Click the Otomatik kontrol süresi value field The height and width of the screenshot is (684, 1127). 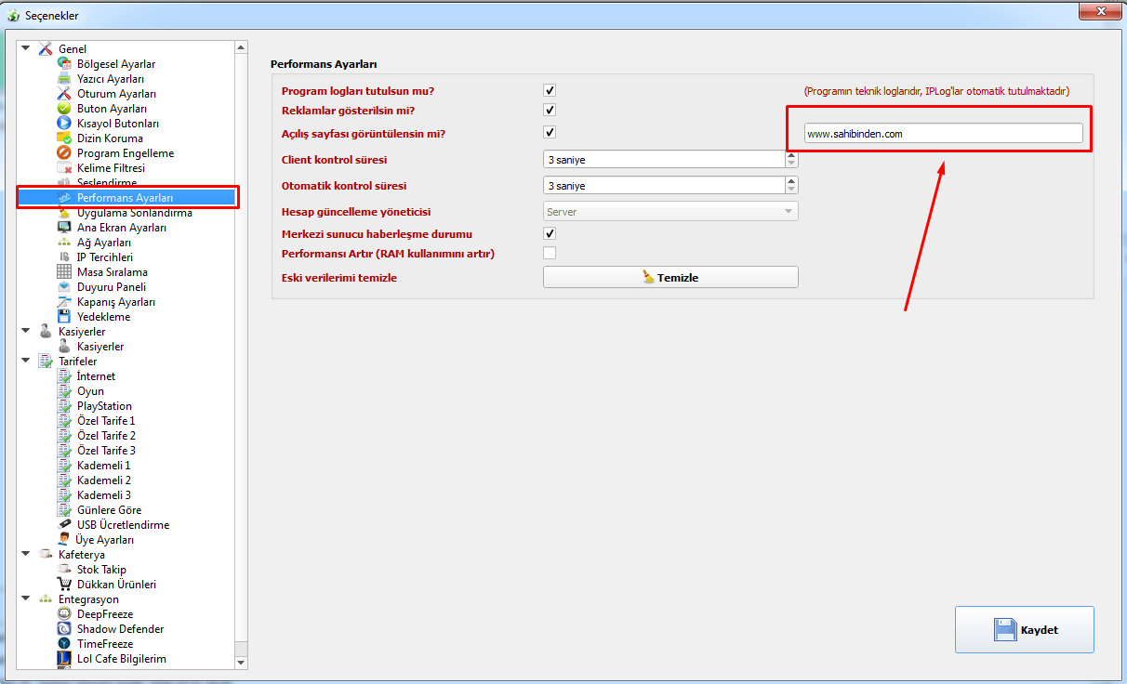pyautogui.click(x=664, y=186)
